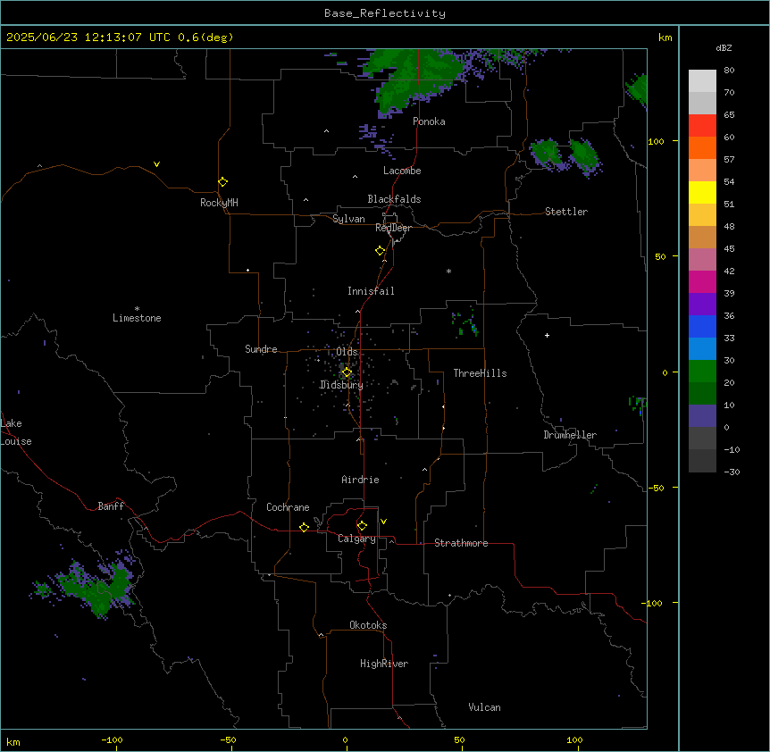770x752 pixels.
Task: Click the RedDeer city label
Action: point(393,228)
